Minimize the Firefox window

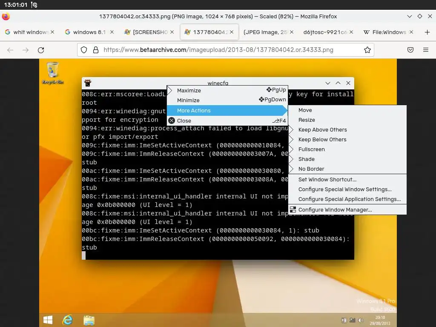[x=409, y=17]
